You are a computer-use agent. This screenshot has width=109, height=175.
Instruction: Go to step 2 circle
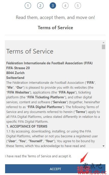40,6
